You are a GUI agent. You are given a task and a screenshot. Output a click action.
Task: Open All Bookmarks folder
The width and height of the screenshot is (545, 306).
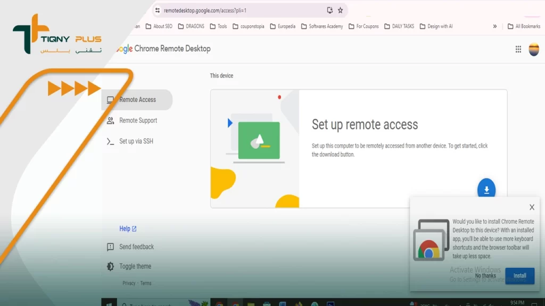click(x=524, y=27)
